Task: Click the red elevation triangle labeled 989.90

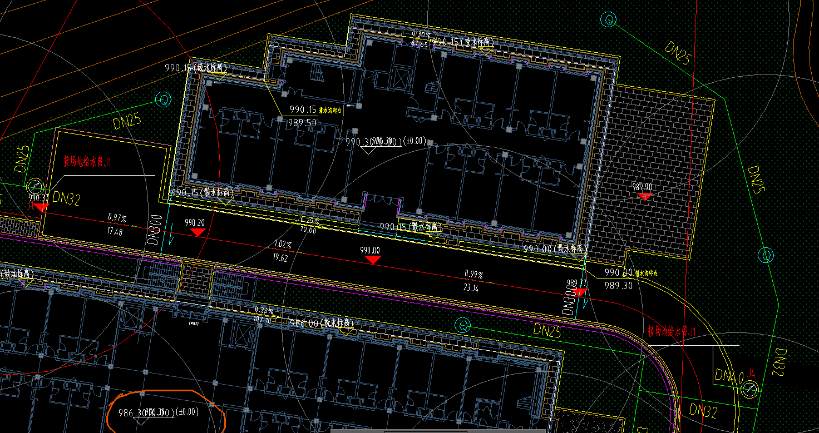Action: 644,197
